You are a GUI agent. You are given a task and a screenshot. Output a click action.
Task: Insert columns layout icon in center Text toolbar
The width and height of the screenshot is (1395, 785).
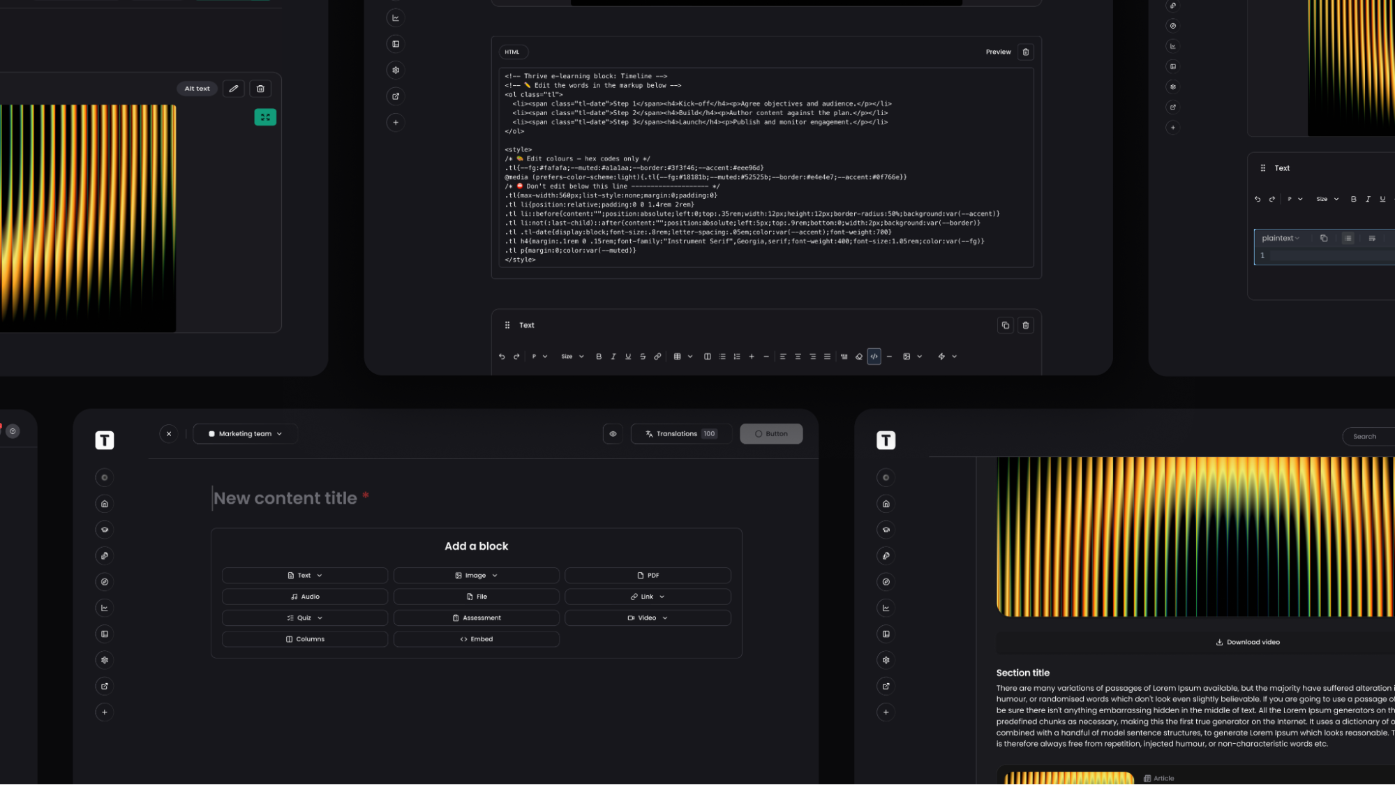pos(708,357)
